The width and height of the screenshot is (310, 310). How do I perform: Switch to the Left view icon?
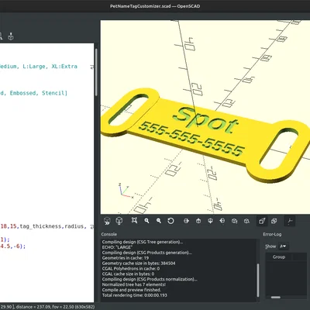click(x=222, y=221)
